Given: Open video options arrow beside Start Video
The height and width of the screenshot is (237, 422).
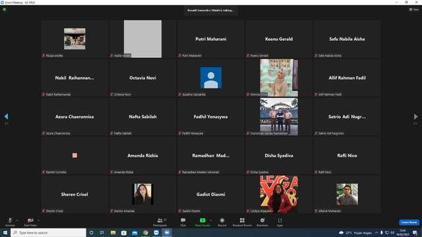Looking at the screenshot, I should tap(39, 221).
